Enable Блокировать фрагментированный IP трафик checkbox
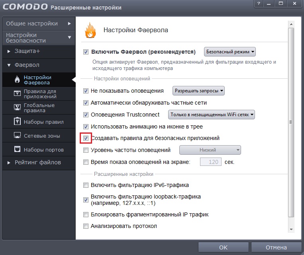The image size is (304, 255). pos(86,214)
